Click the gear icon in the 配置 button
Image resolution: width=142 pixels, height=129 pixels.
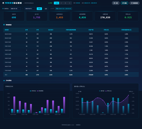click(x=114, y=3)
